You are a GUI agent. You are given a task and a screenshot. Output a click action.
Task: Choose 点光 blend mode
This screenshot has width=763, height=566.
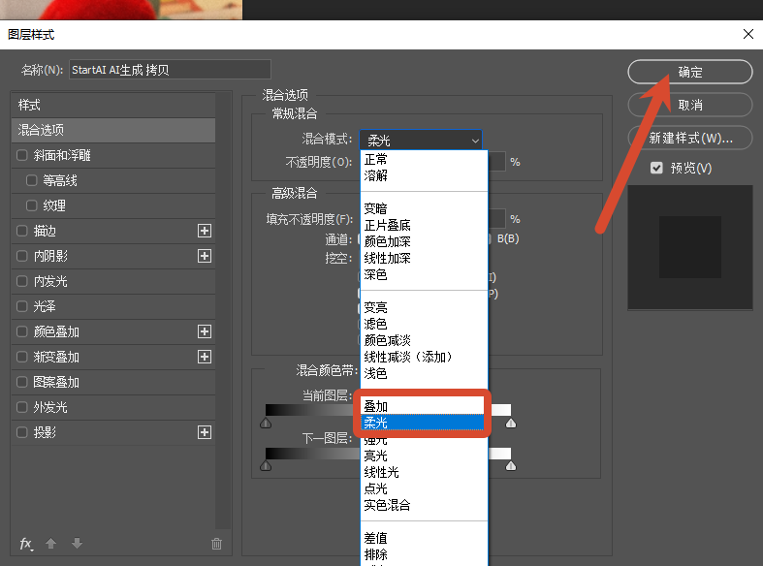pyautogui.click(x=424, y=488)
